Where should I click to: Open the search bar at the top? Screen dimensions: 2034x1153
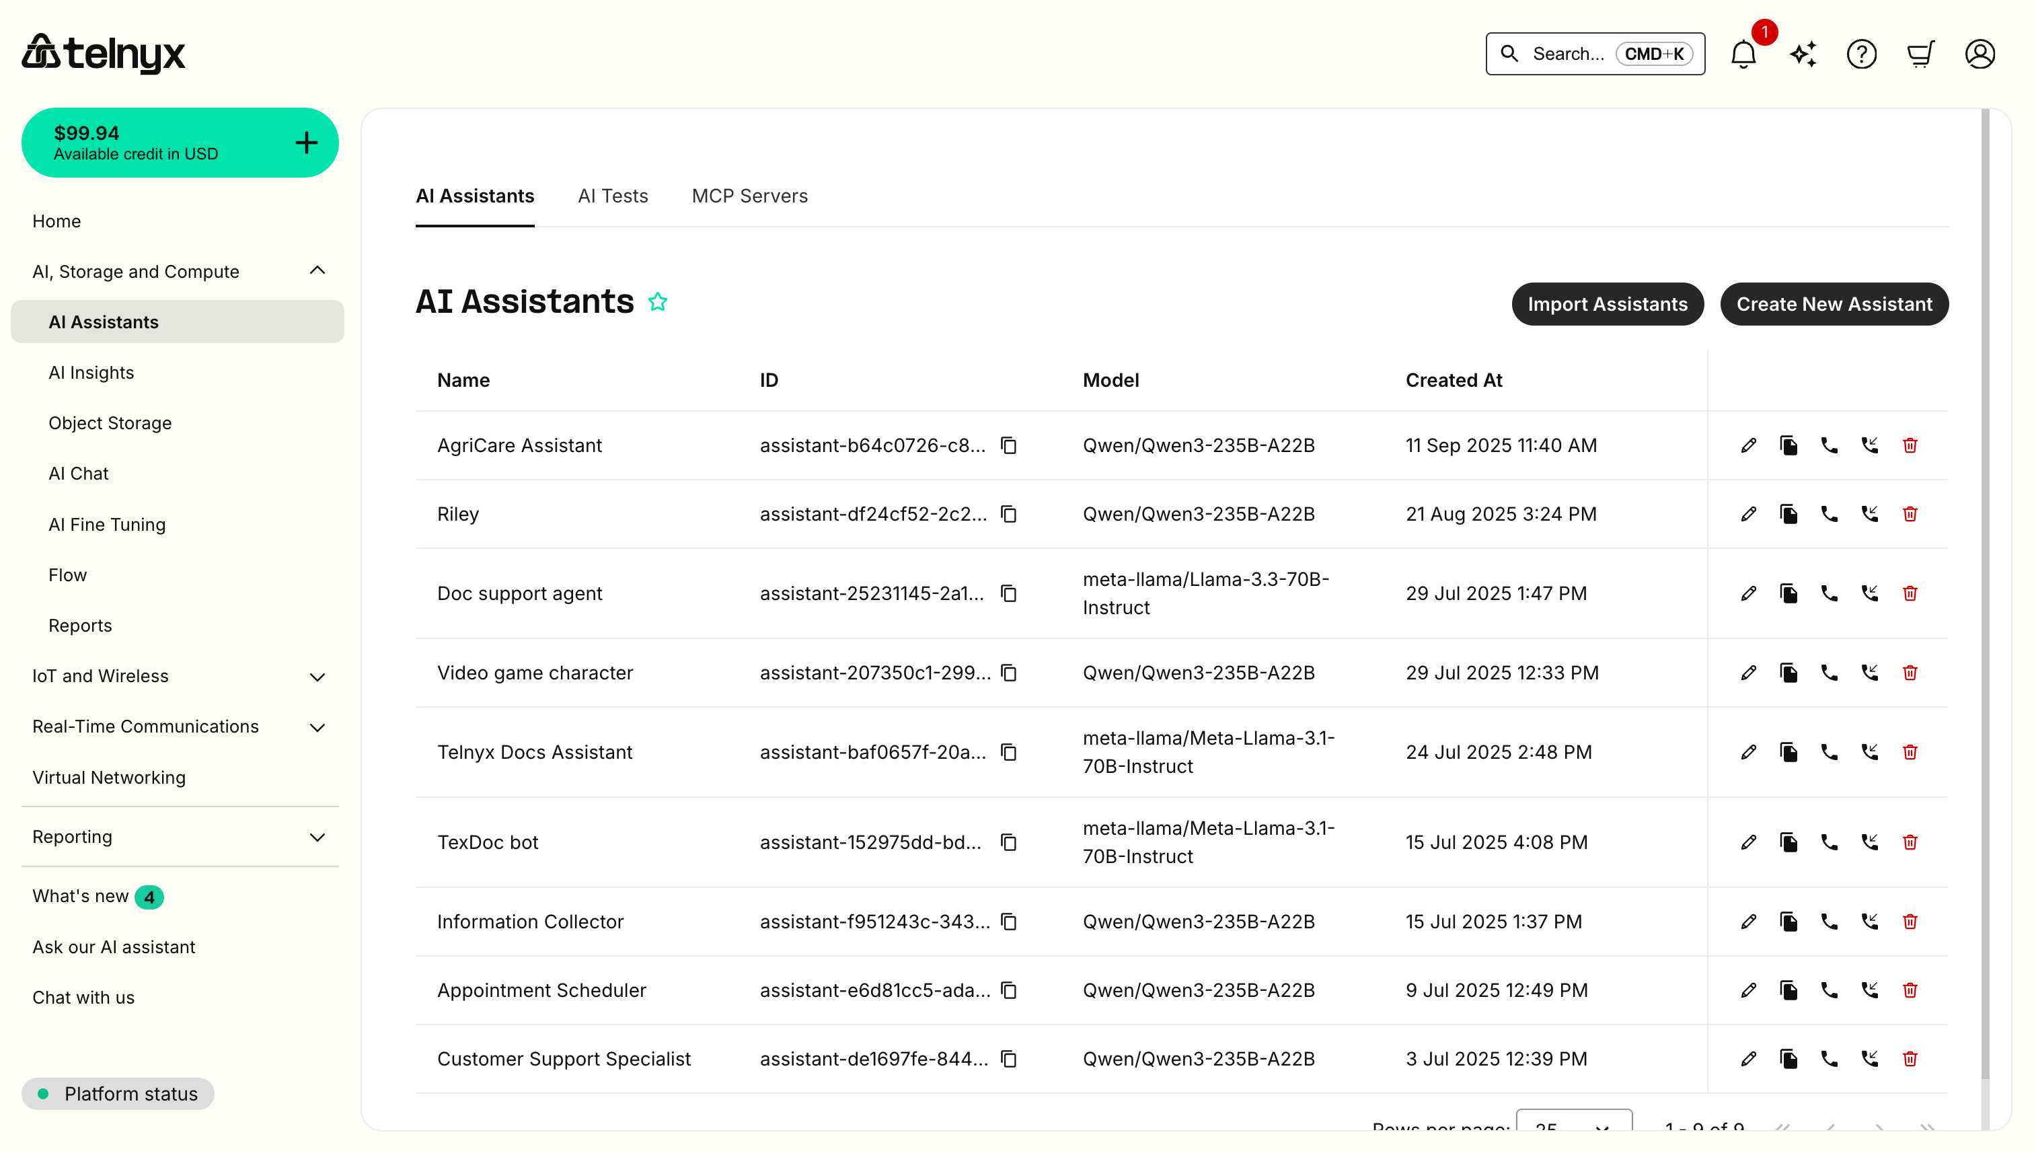coord(1594,54)
